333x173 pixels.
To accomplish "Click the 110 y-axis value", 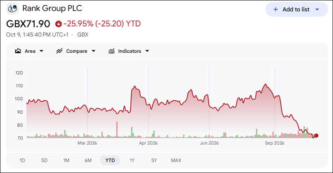I will click(x=19, y=86).
